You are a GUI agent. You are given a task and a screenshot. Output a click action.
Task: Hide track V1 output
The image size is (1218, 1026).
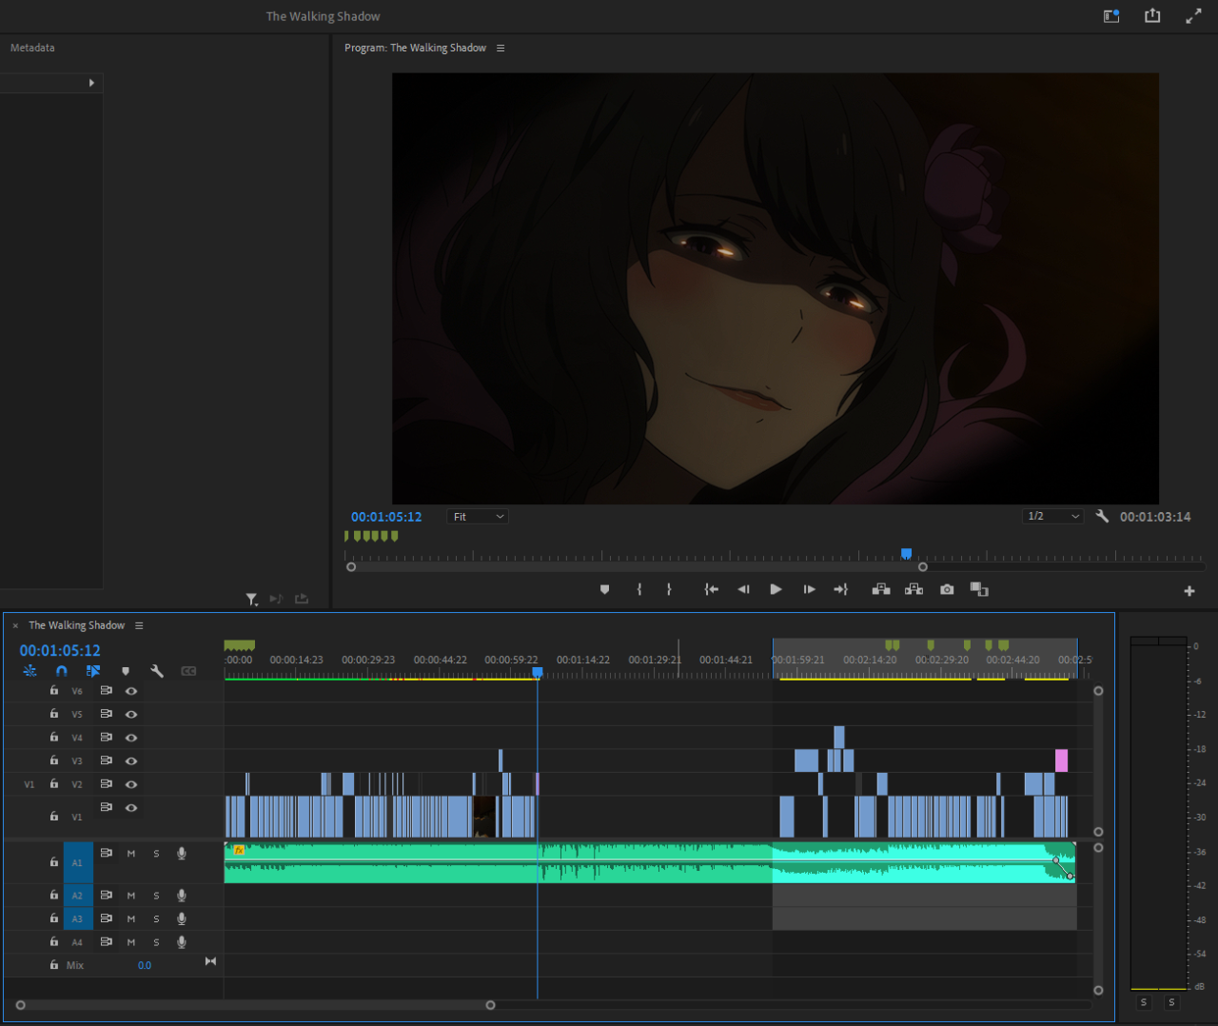point(131,807)
